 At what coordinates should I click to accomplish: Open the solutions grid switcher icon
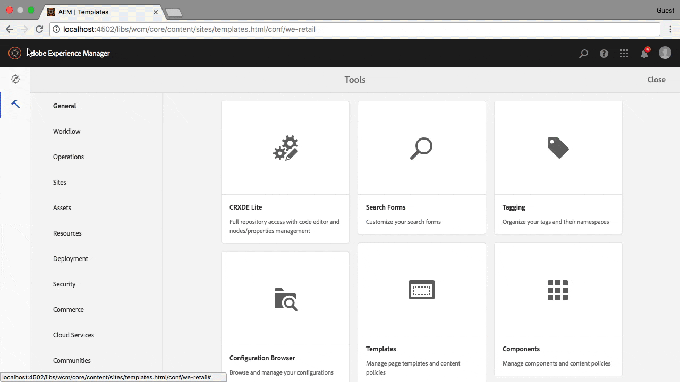pos(624,53)
